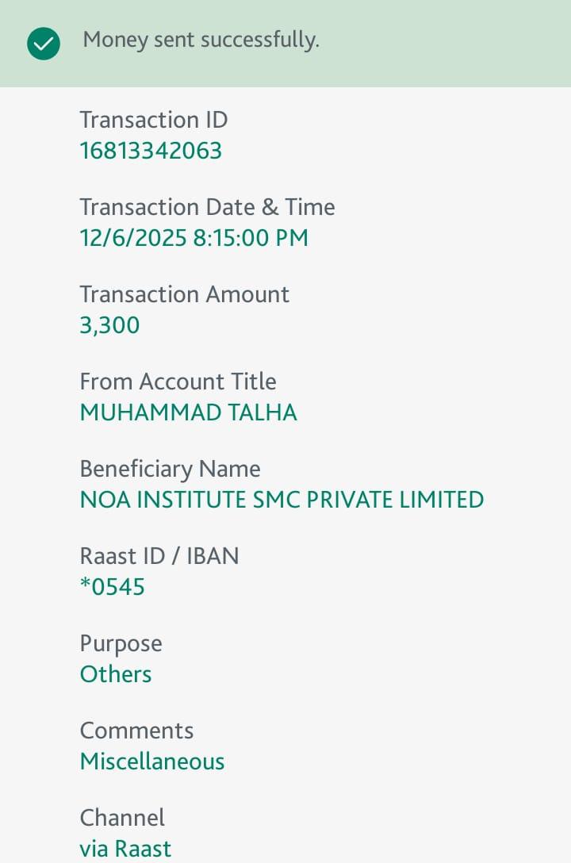Click the Raast ID / IBAN label
571x863 pixels.
159,556
